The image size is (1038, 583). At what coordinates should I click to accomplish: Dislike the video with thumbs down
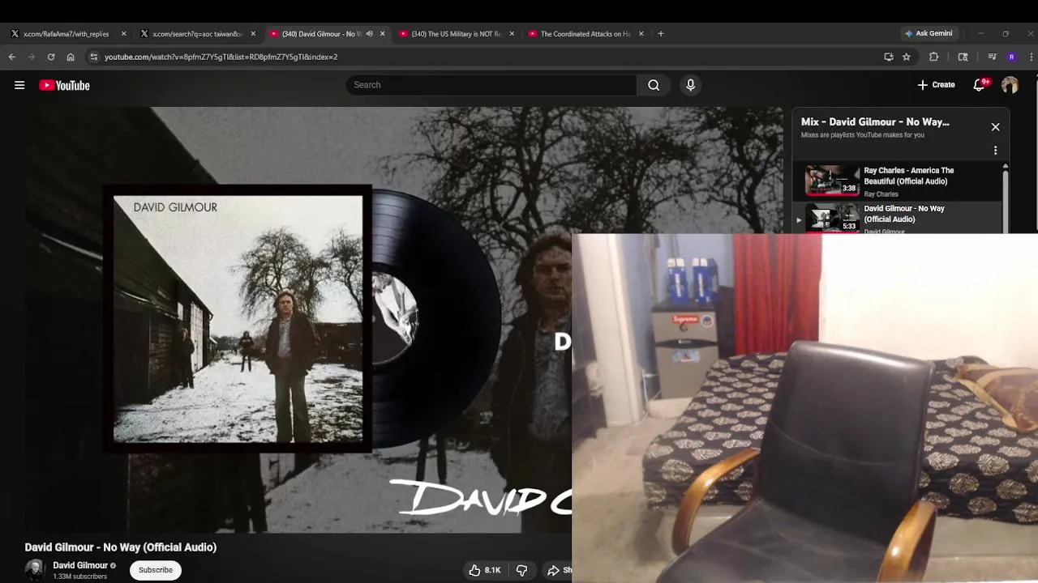point(522,570)
